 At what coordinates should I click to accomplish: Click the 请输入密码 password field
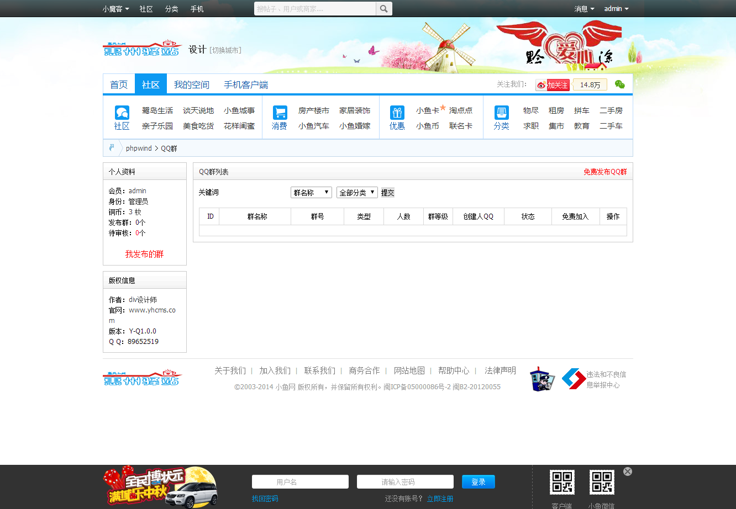pyautogui.click(x=405, y=482)
